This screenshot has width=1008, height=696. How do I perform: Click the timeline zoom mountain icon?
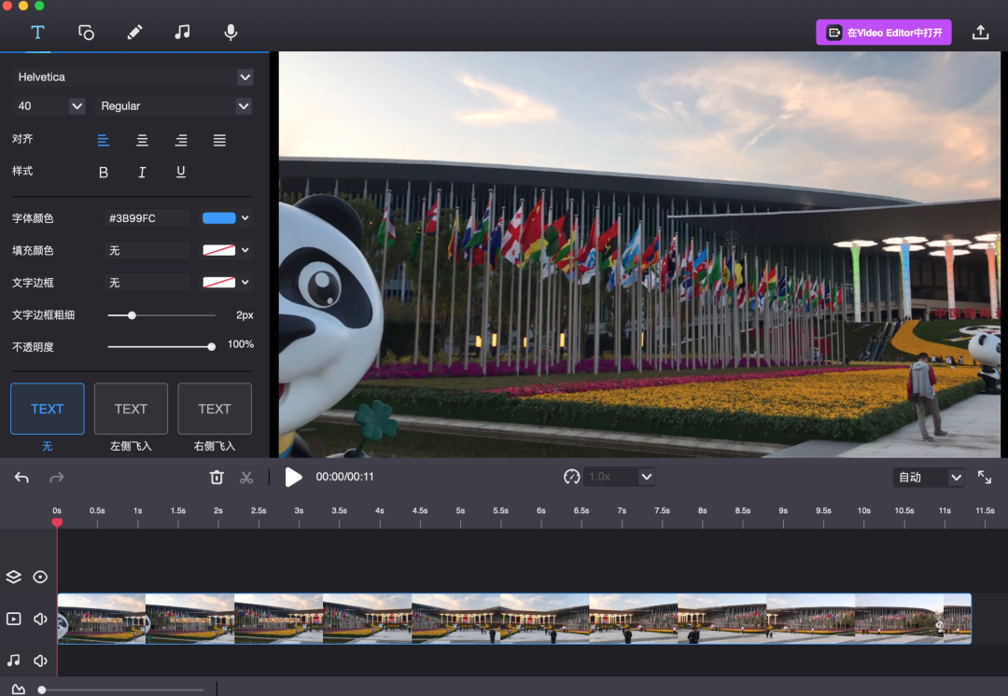point(19,689)
